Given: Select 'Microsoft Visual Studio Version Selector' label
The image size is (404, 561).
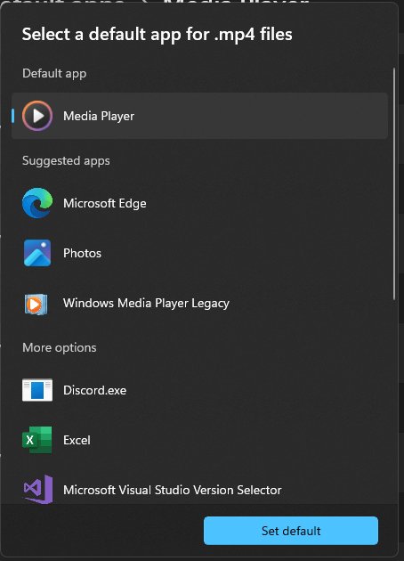Looking at the screenshot, I should click(x=173, y=490).
